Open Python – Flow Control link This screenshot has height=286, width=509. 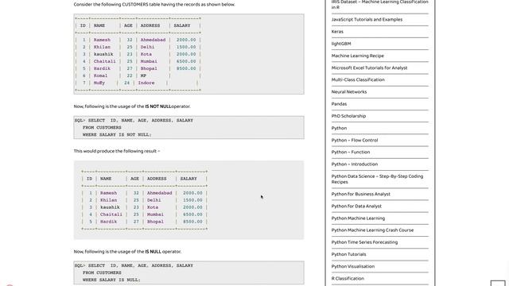pos(355,140)
